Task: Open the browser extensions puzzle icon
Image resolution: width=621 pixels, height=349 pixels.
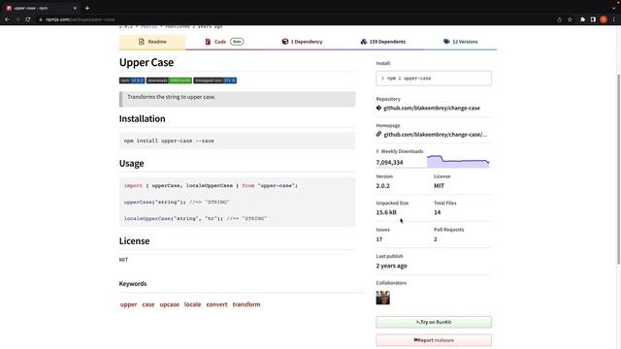Action: pyautogui.click(x=582, y=19)
